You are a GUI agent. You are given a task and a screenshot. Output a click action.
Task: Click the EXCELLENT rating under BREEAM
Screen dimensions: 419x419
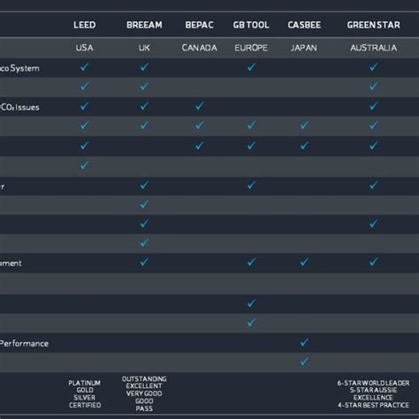[144, 386]
